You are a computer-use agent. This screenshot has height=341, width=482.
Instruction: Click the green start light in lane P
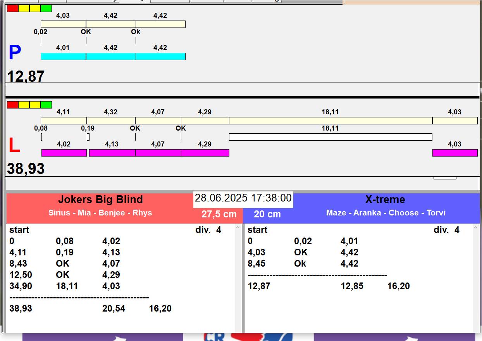coord(46,8)
